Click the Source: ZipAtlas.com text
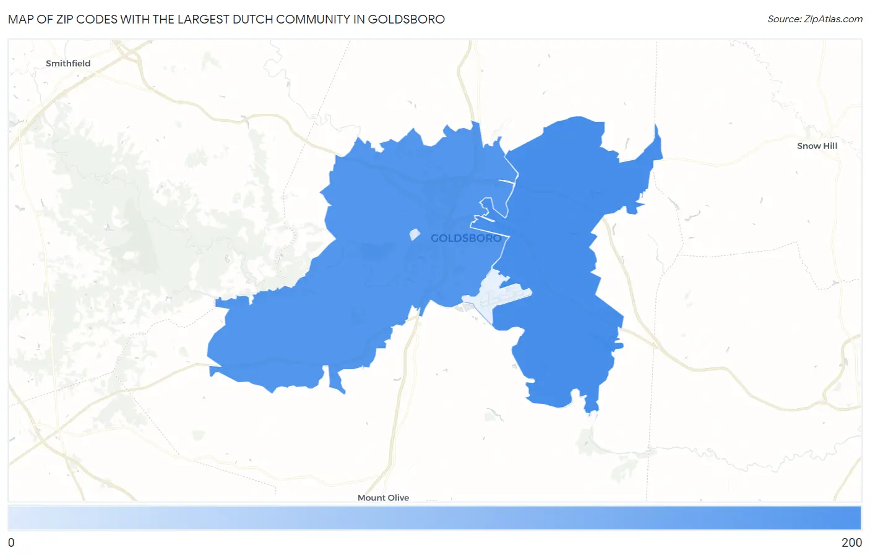Viewport: 870px width, 556px height. [x=815, y=19]
